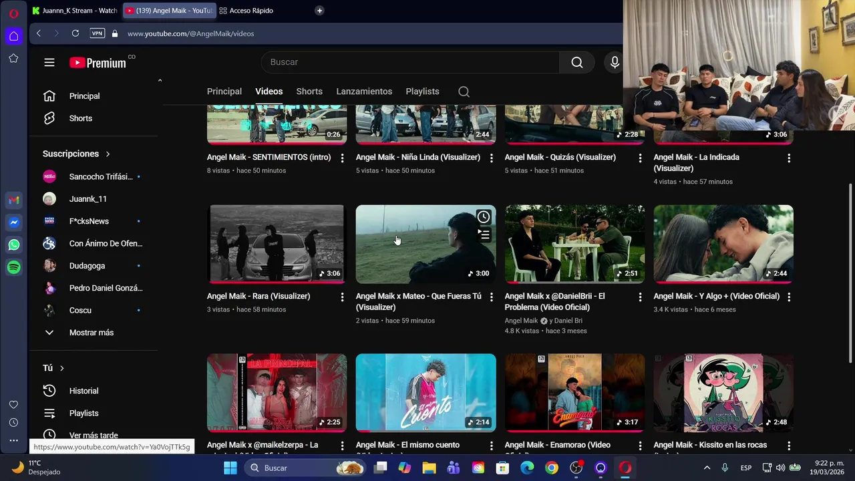Click the search magnifier button
Viewport: 855px width, 481px height.
coord(577,62)
